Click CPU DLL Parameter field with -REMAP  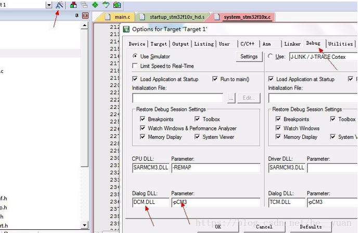pos(216,167)
